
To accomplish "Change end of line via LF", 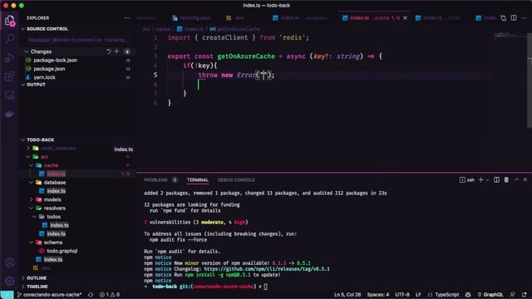I will [418, 295].
